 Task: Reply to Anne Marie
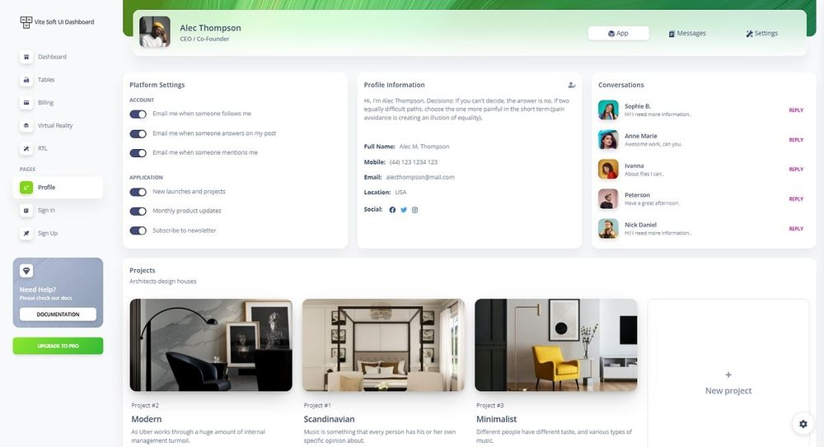pos(796,140)
